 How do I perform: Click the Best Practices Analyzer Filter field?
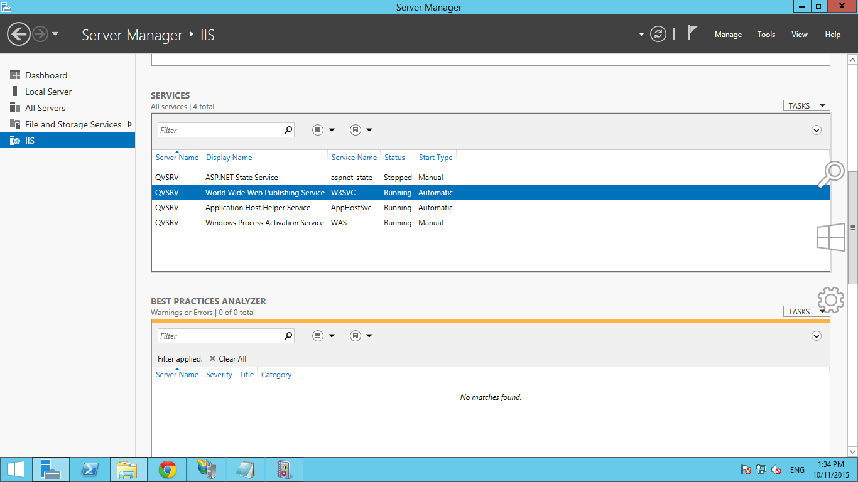point(220,336)
